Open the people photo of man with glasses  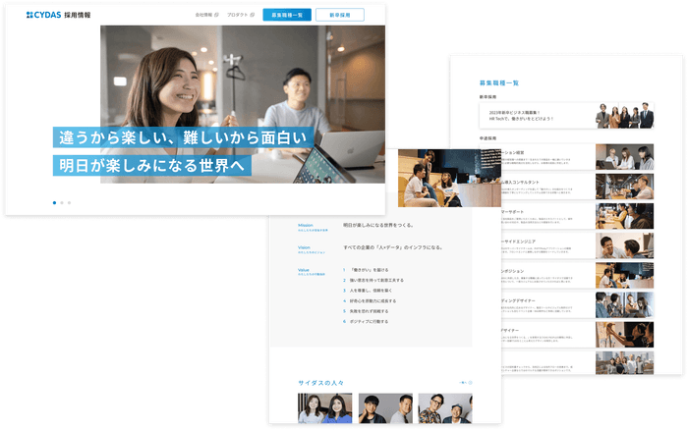coord(445,408)
